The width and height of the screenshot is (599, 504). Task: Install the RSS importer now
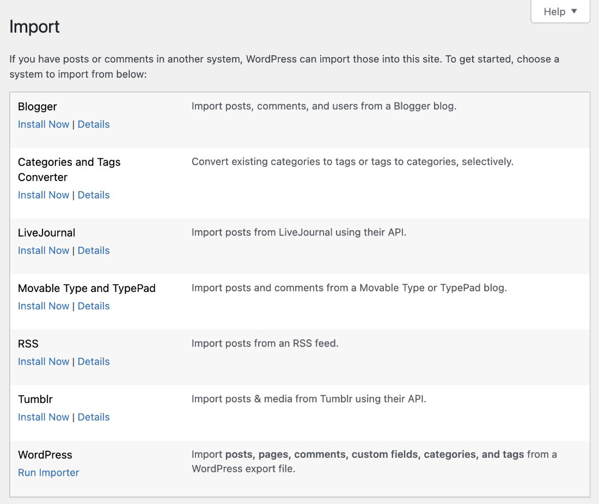(44, 362)
